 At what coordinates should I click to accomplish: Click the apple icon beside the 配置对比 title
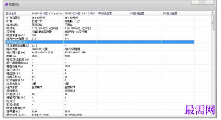pos(6,4)
